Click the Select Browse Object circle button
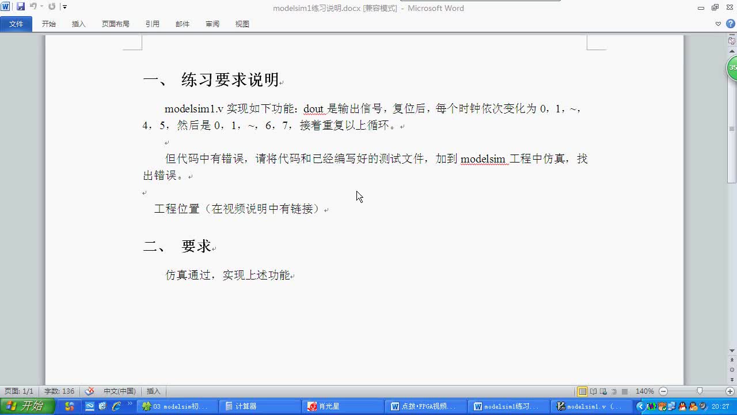 732,370
